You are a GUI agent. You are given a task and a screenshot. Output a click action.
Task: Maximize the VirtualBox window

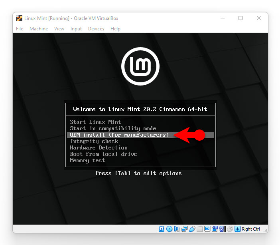click(x=241, y=18)
